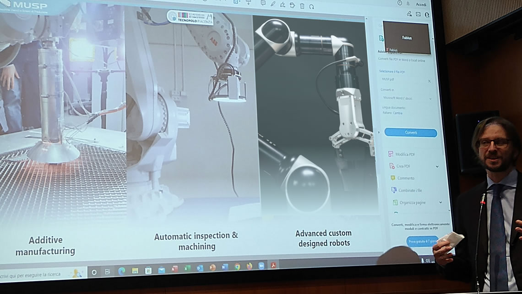
Task: Open the Mail app from the taskbar
Action: [162, 270]
